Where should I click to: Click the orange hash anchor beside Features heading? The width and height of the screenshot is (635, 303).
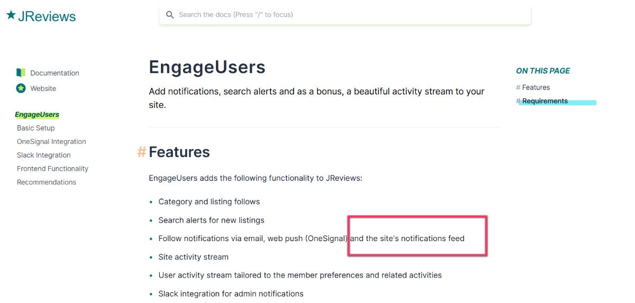point(142,152)
